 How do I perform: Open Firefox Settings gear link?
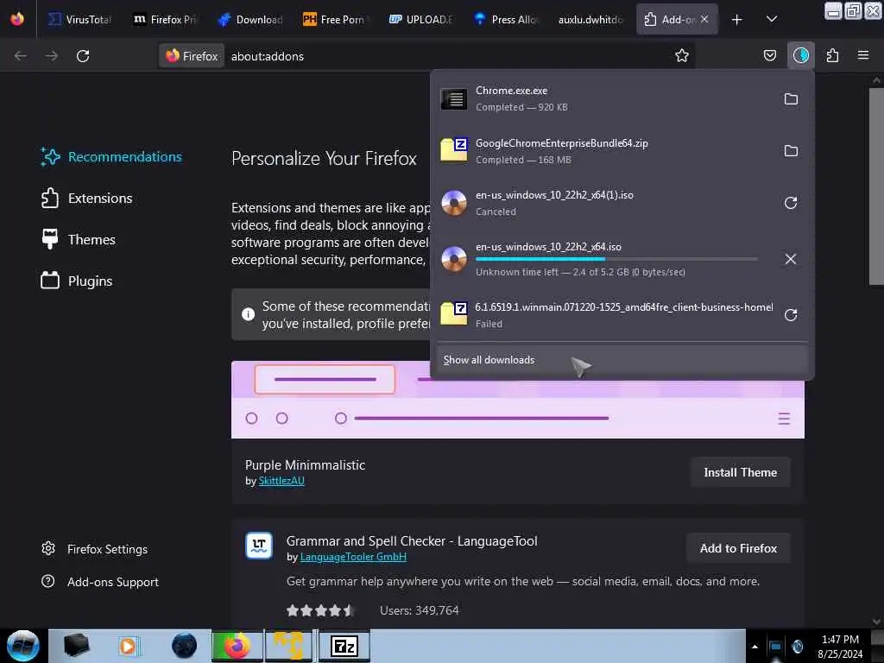[94, 548]
